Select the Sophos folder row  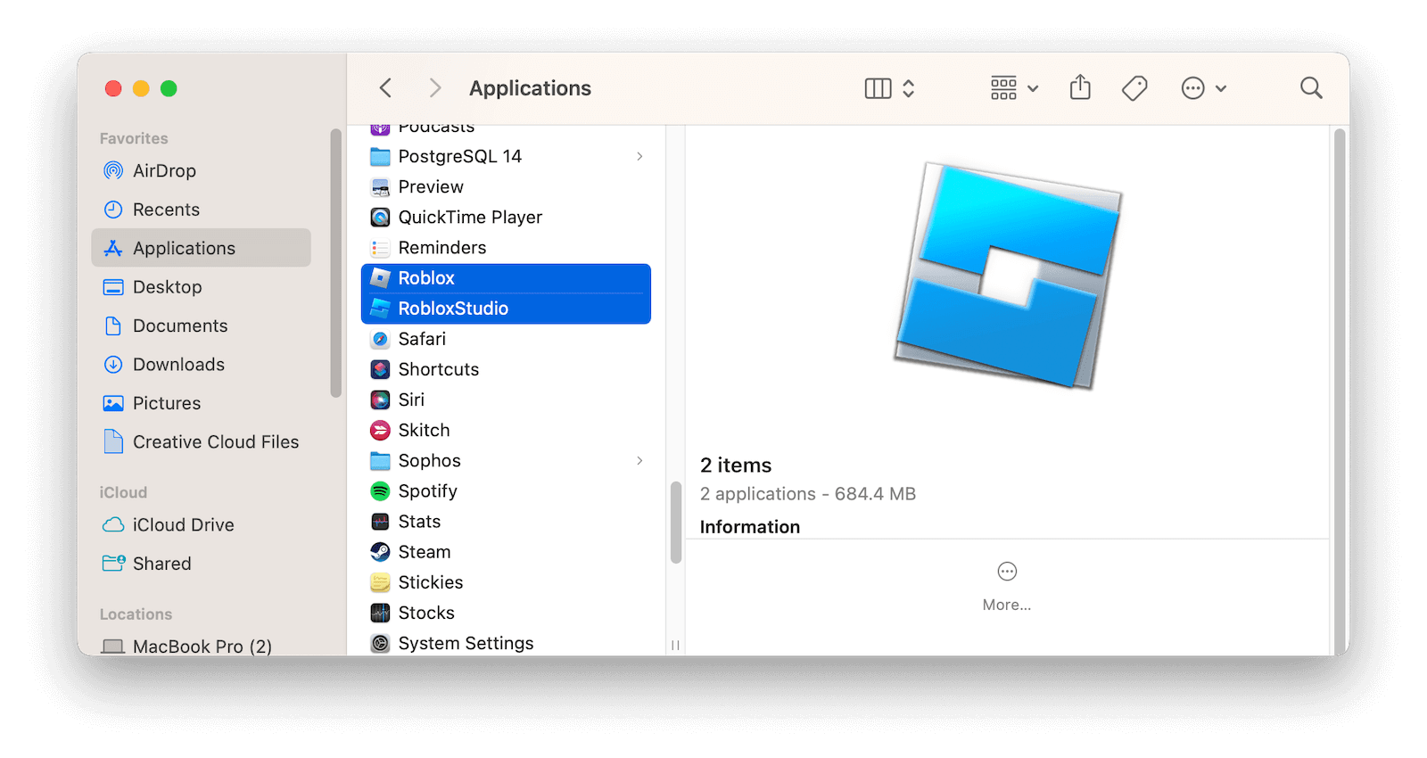click(x=506, y=460)
